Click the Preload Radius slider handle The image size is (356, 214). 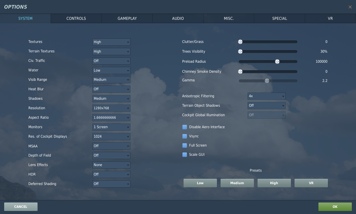tap(277, 62)
